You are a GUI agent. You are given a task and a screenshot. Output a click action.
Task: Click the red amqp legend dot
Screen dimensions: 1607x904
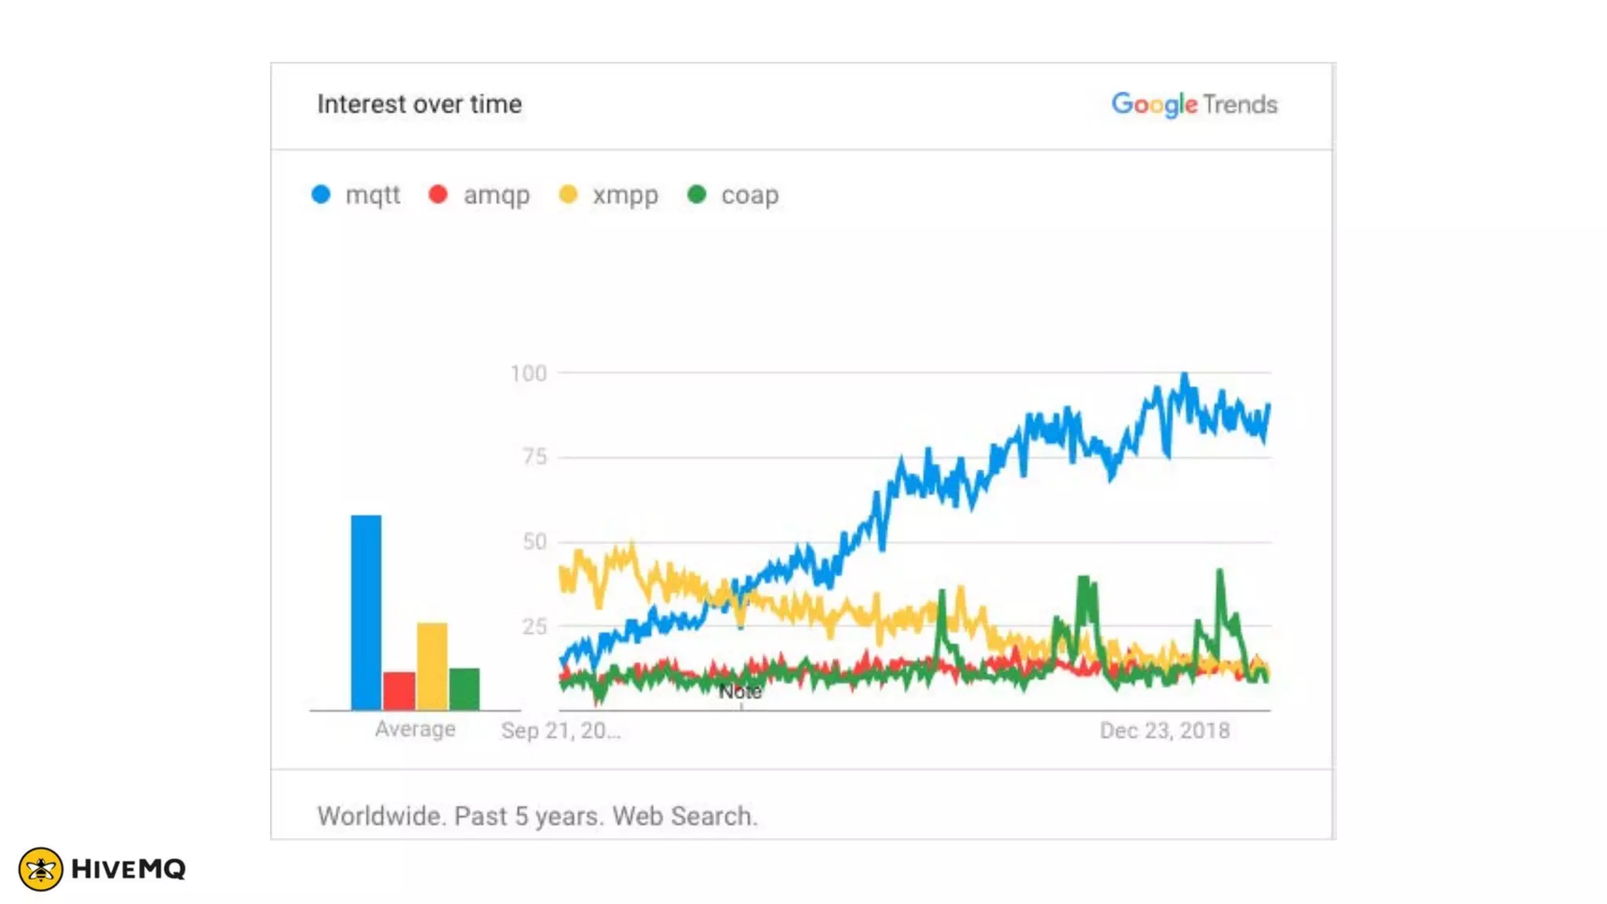pos(438,195)
